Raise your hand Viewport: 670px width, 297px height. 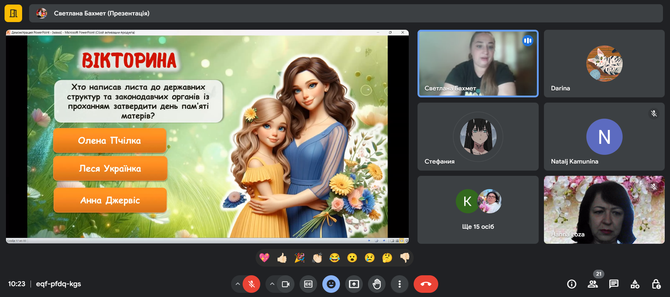pyautogui.click(x=377, y=284)
